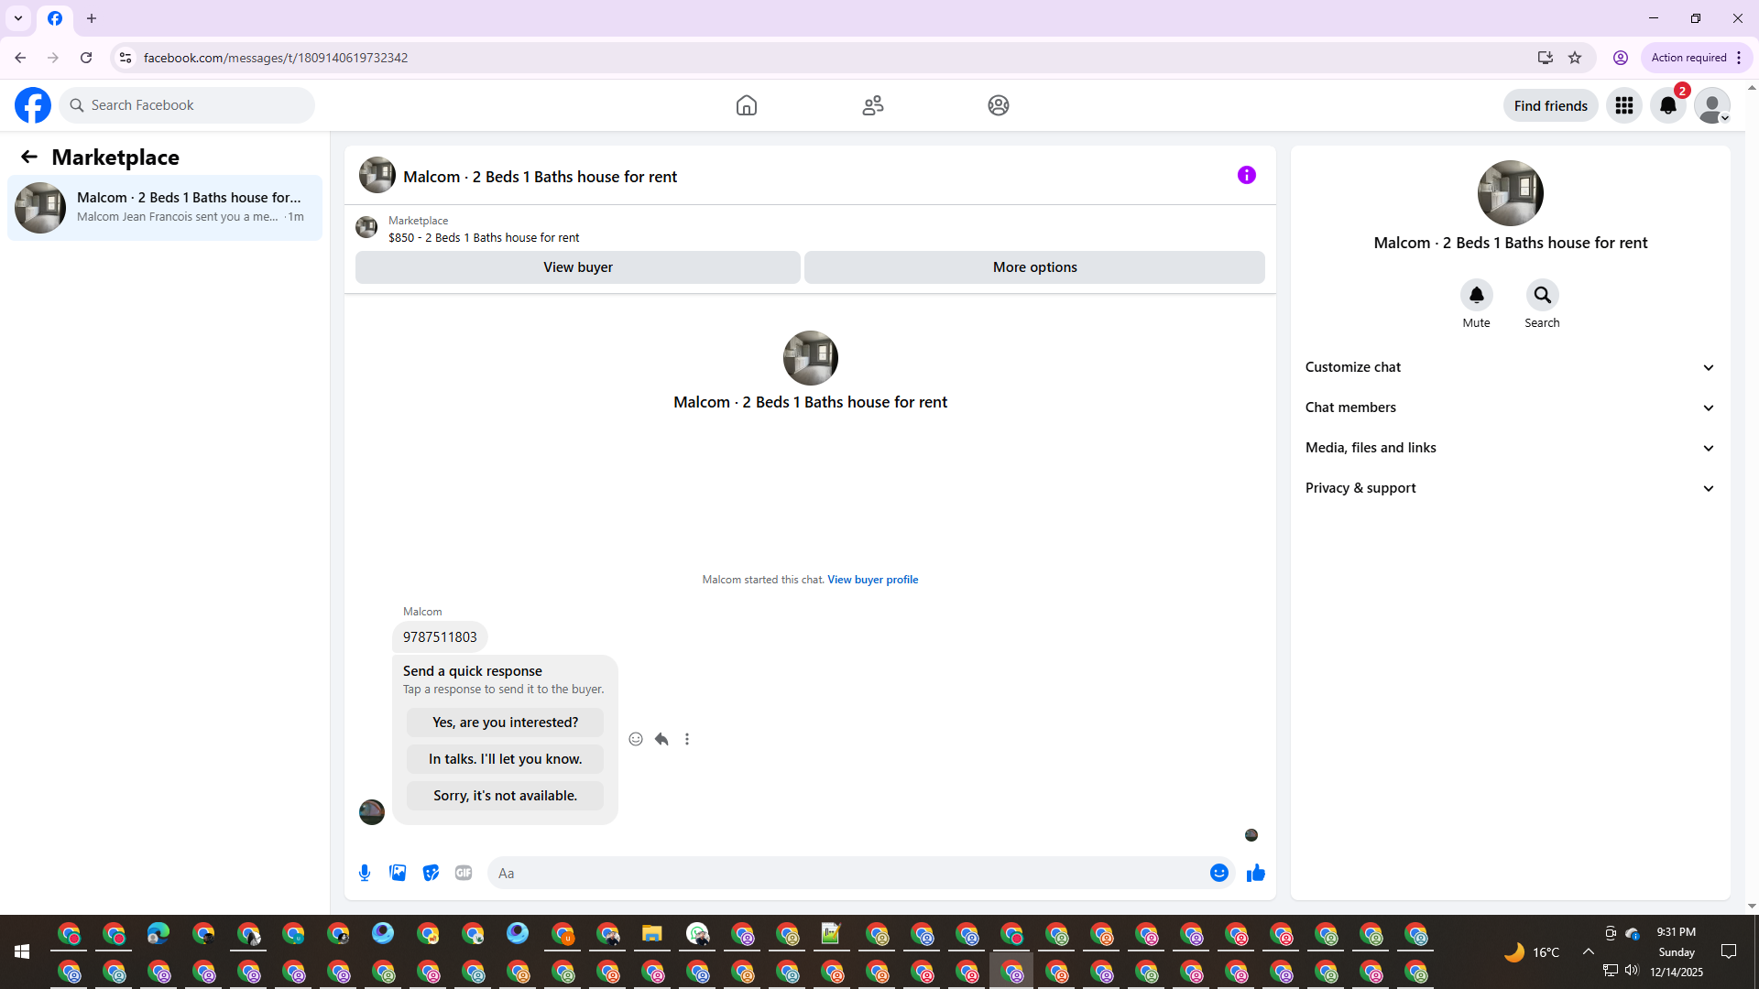
Task: Click View buyer button
Action: [x=577, y=267]
